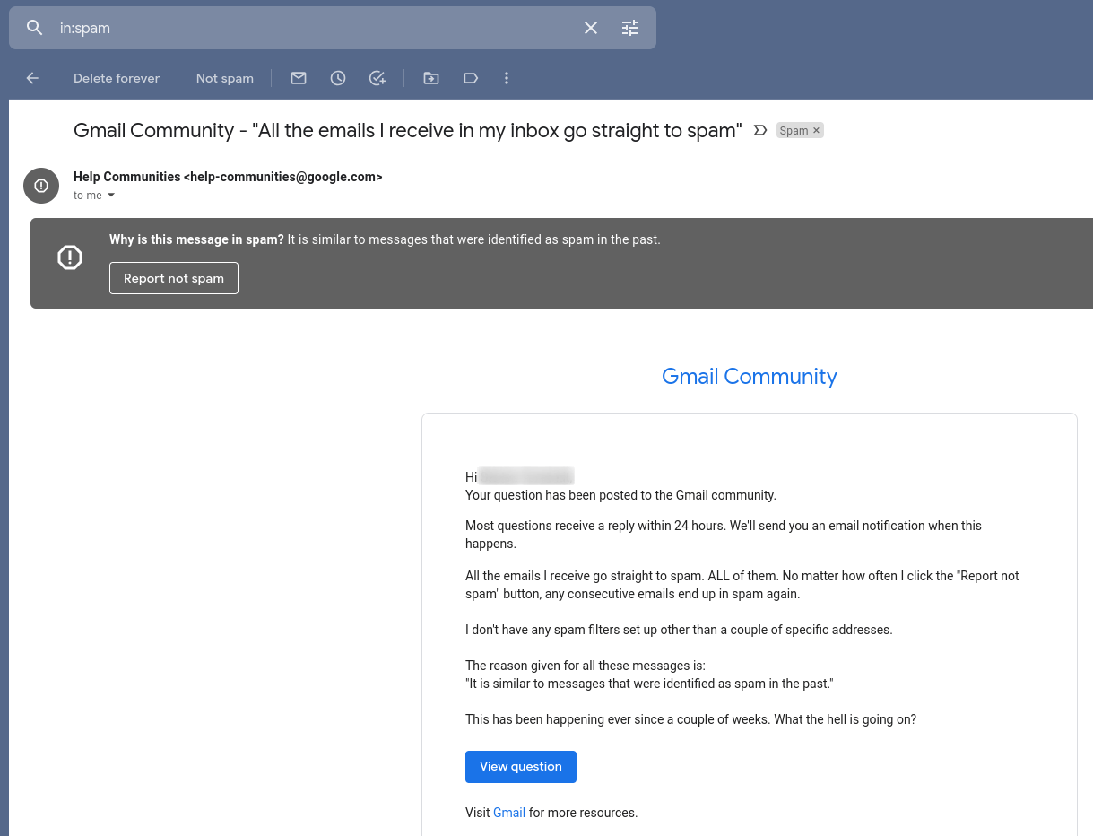Open the Gmail resources link
This screenshot has width=1093, height=836.
tap(508, 812)
